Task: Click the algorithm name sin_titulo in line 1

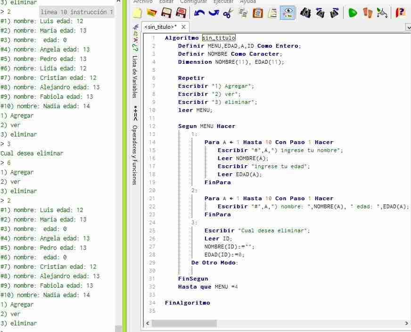Action: coord(219,38)
